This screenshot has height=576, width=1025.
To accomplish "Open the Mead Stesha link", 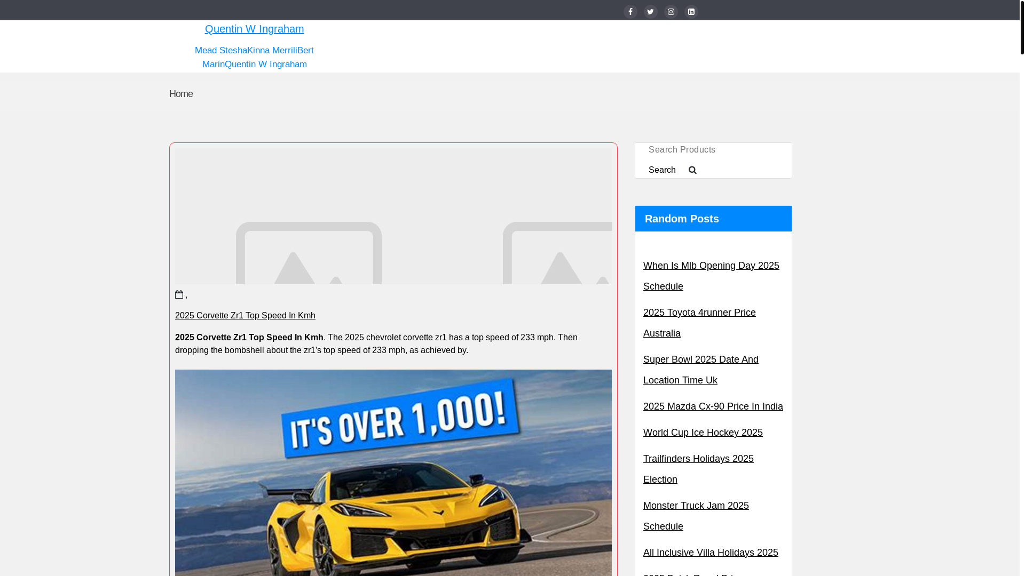I will (221, 50).
